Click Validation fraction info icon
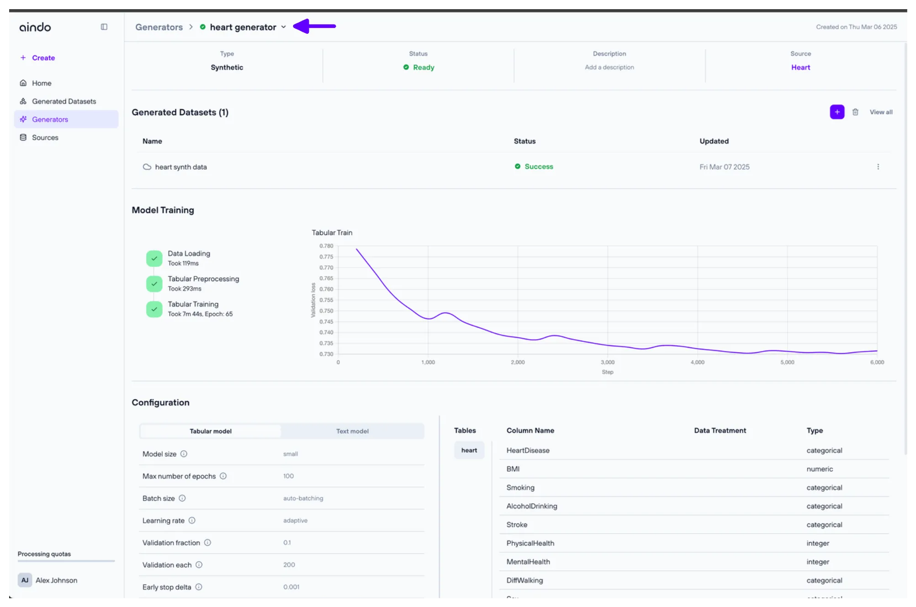Screen dimensions: 916x607 (x=207, y=543)
